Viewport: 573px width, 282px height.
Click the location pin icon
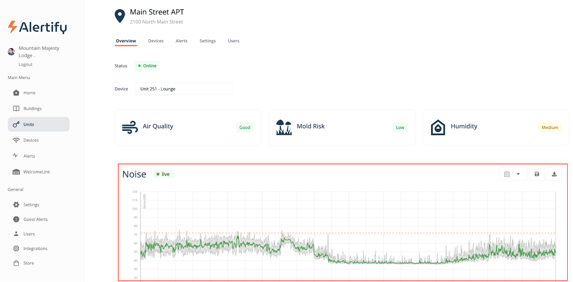pos(120,16)
